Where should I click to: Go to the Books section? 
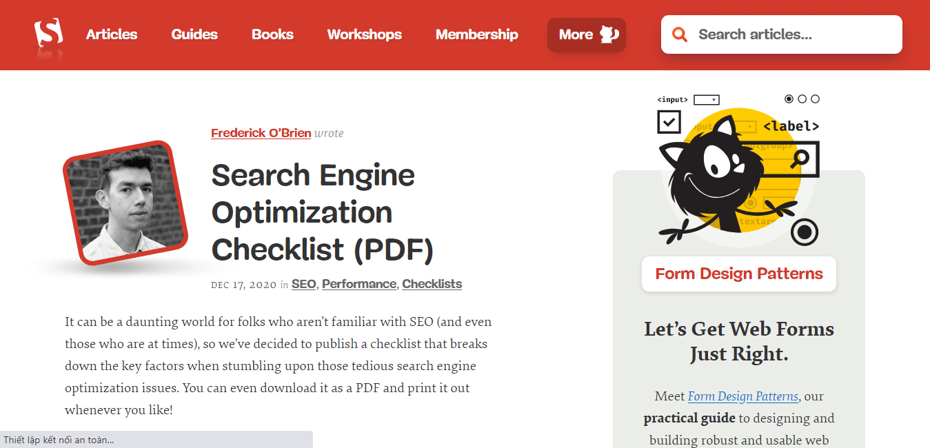(x=272, y=34)
